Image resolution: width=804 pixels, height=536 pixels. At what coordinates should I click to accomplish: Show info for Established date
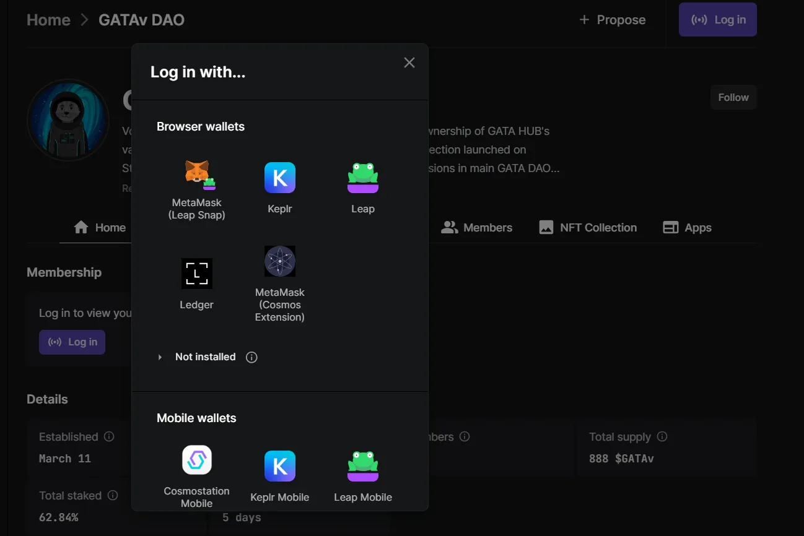pos(109,437)
